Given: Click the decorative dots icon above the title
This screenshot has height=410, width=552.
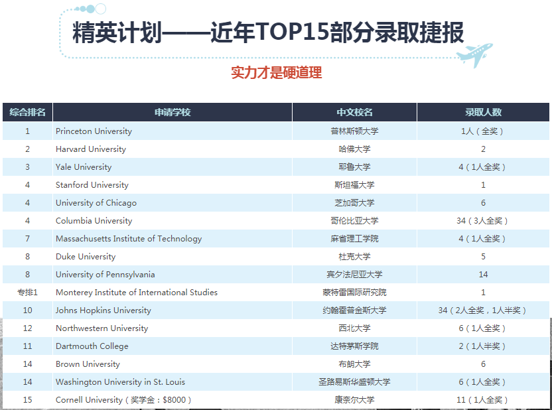Looking at the screenshot, I should (90, 9).
